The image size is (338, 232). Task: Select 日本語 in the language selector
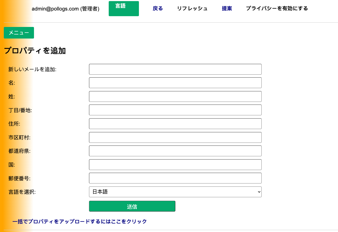click(x=175, y=192)
